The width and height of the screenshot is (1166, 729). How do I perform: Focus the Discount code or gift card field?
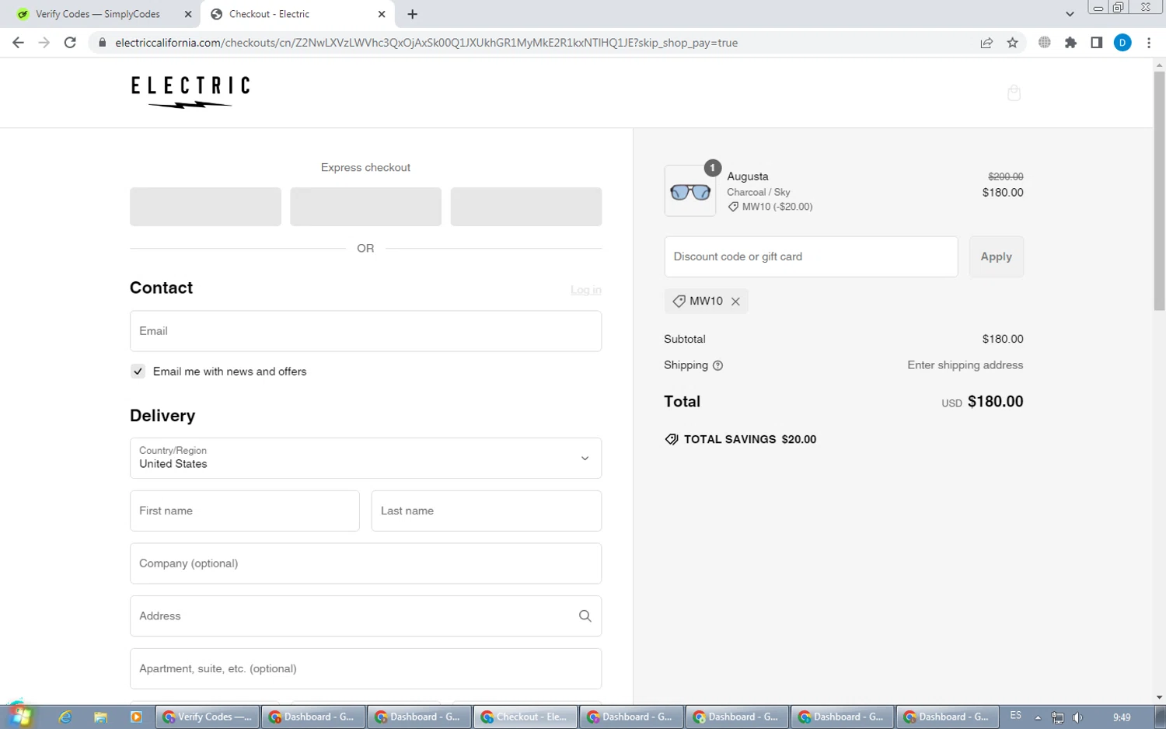[811, 256]
